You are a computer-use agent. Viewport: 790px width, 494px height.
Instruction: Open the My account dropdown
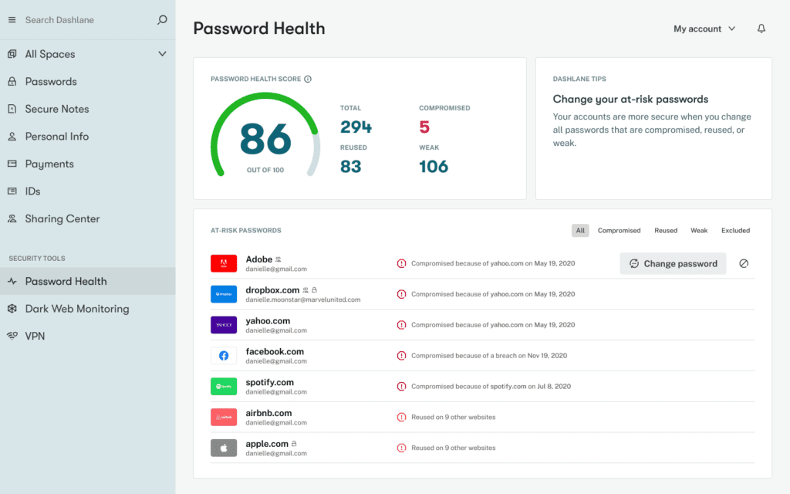pyautogui.click(x=704, y=29)
